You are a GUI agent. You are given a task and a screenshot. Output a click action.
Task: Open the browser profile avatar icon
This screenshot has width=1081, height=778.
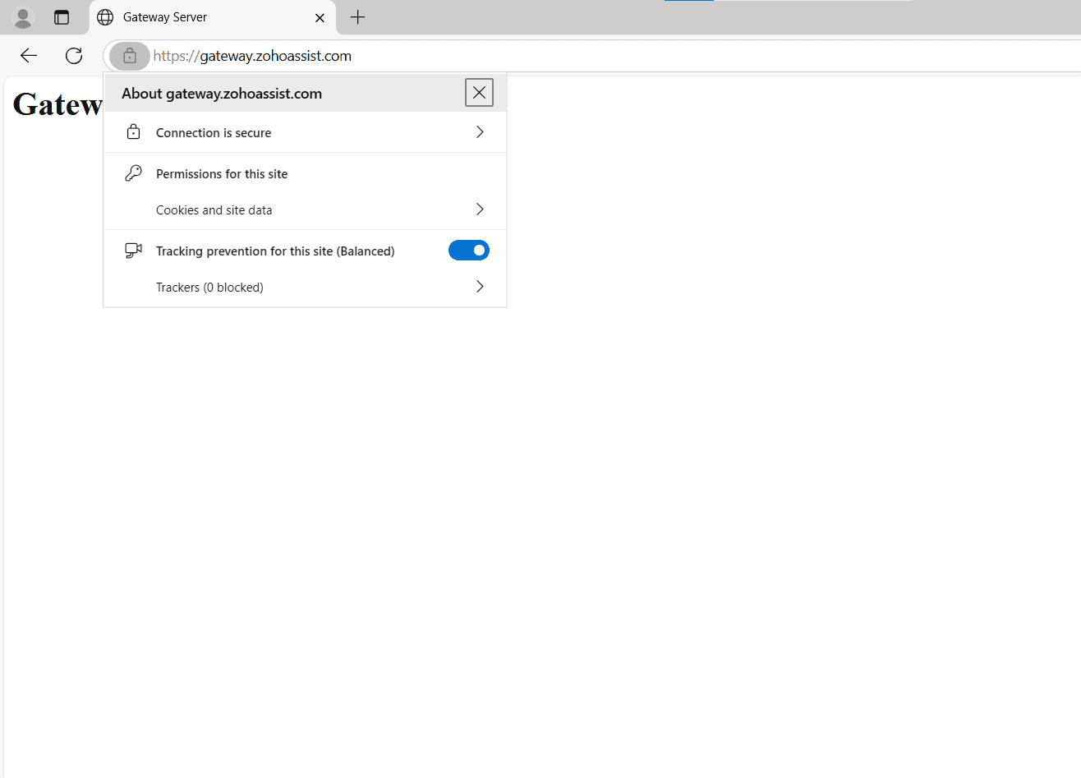[x=21, y=17]
